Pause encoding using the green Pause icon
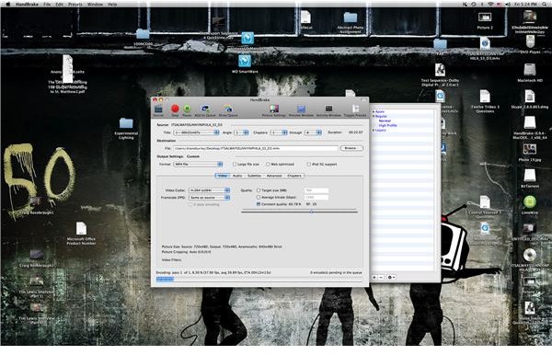552x355 pixels. tap(187, 109)
